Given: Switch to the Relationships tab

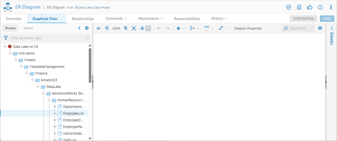Looking at the screenshot, I should 83,19.
